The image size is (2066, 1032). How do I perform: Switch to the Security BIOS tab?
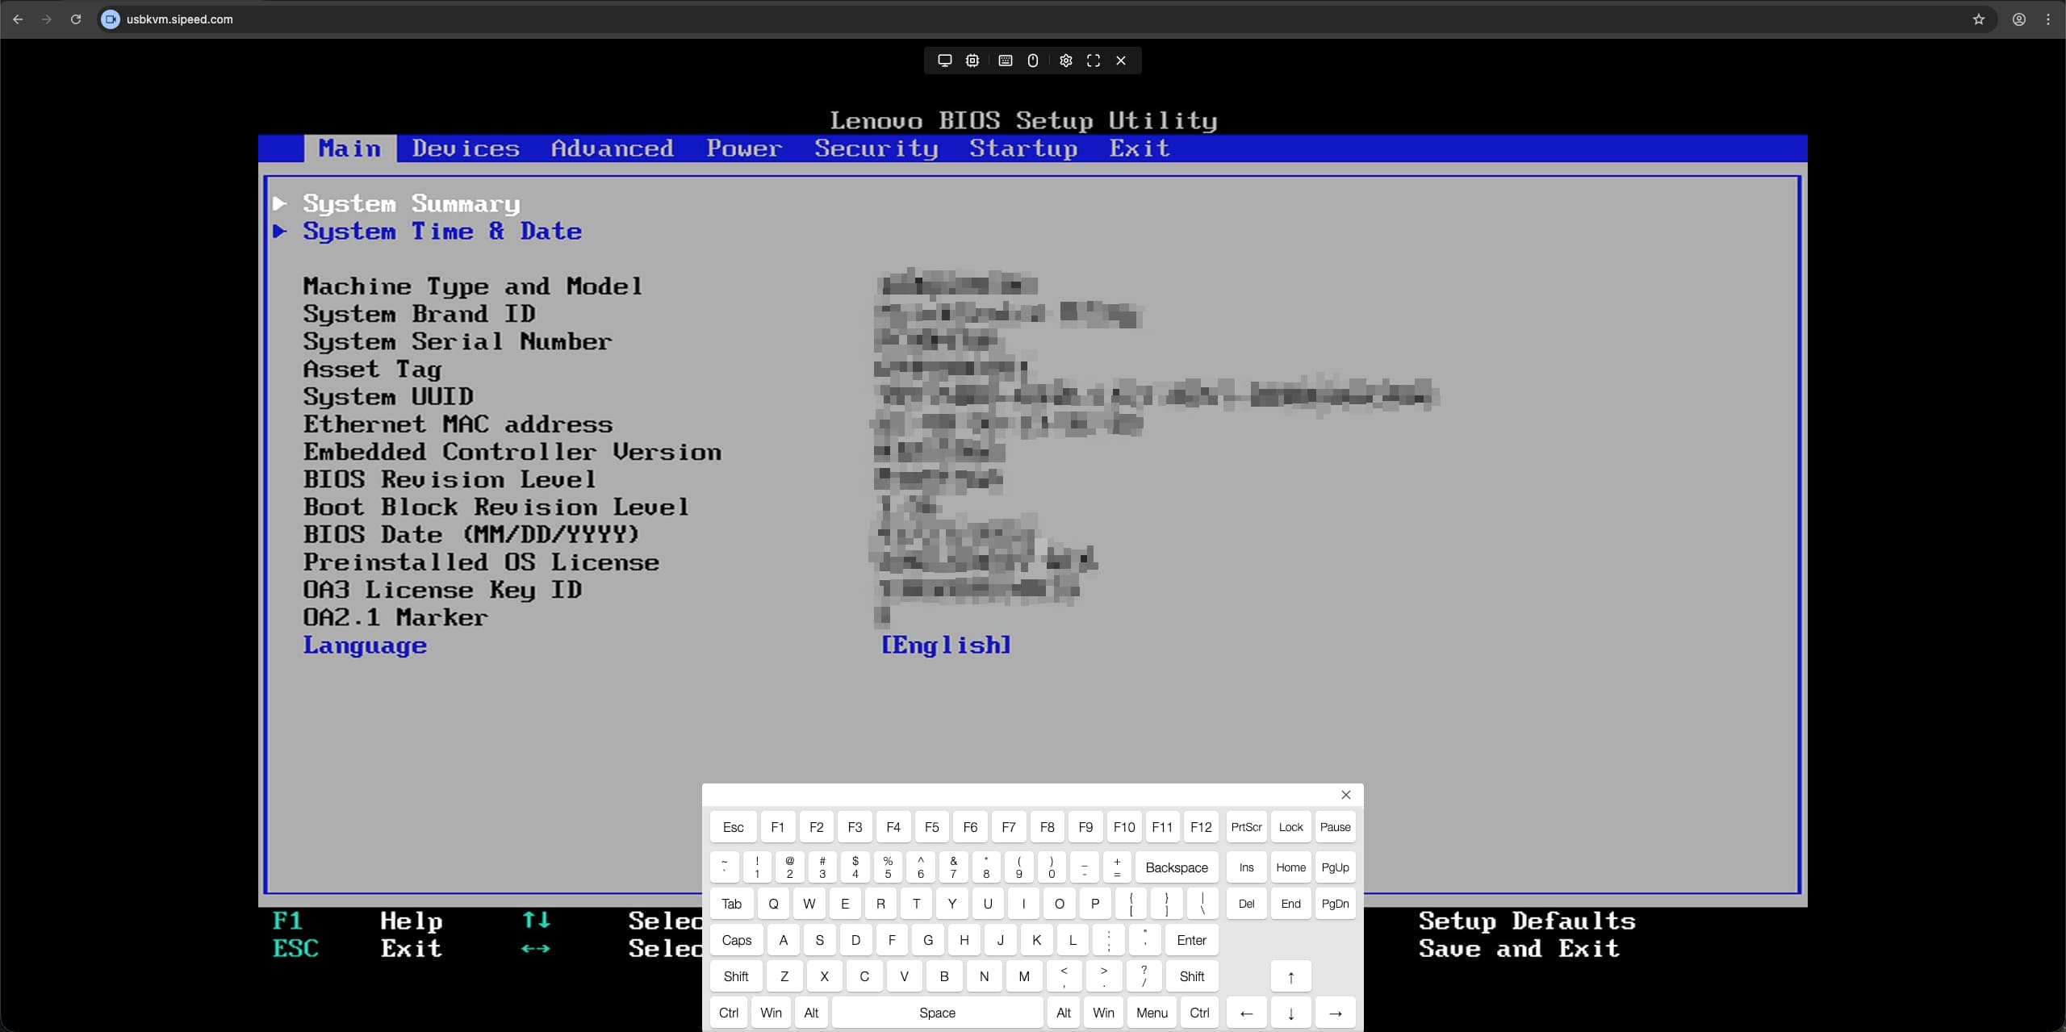pyautogui.click(x=876, y=148)
